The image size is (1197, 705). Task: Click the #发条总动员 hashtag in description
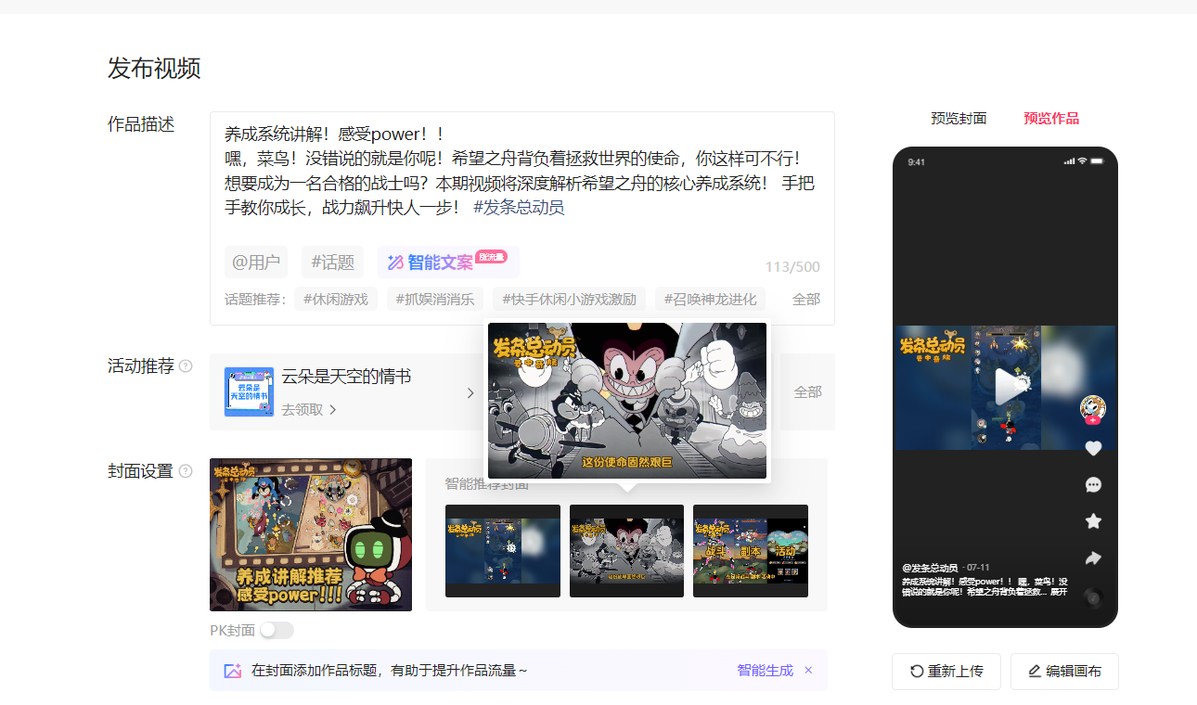point(519,208)
